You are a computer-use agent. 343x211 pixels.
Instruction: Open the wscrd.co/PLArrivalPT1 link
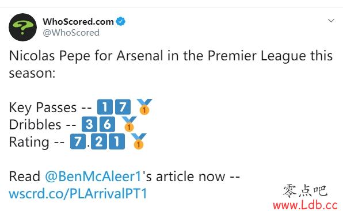click(78, 194)
